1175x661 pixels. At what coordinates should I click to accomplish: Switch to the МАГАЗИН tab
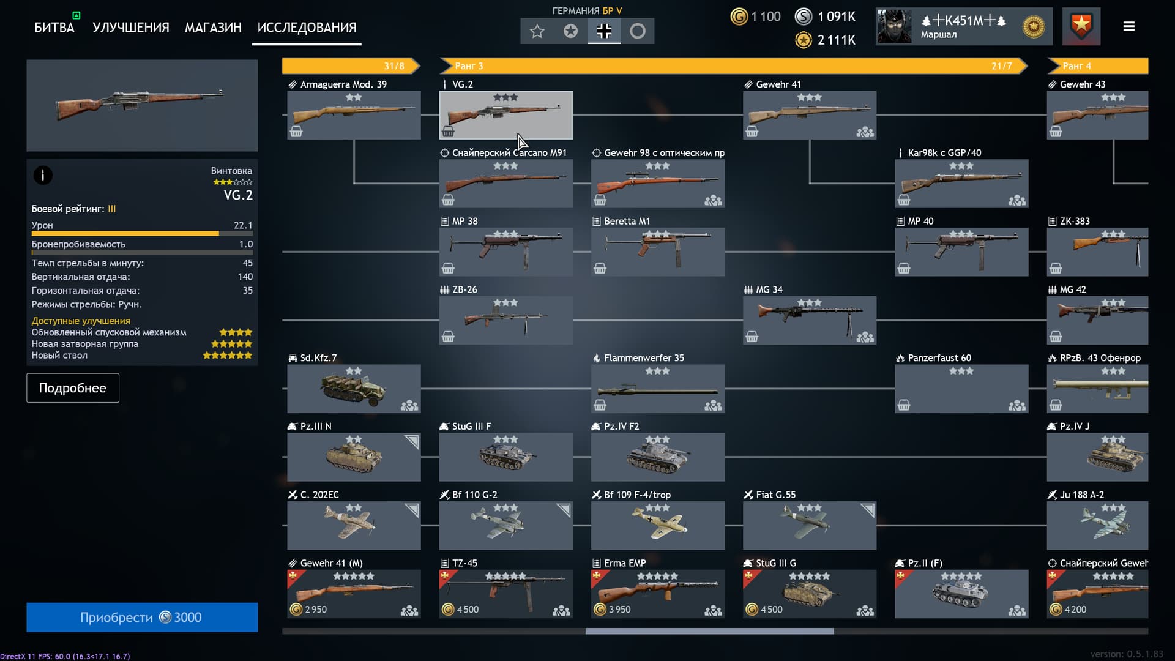point(213,28)
